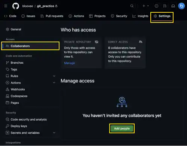This screenshot has width=187, height=146.
Task: Switch to the Security tab
Action: click(x=119, y=16)
